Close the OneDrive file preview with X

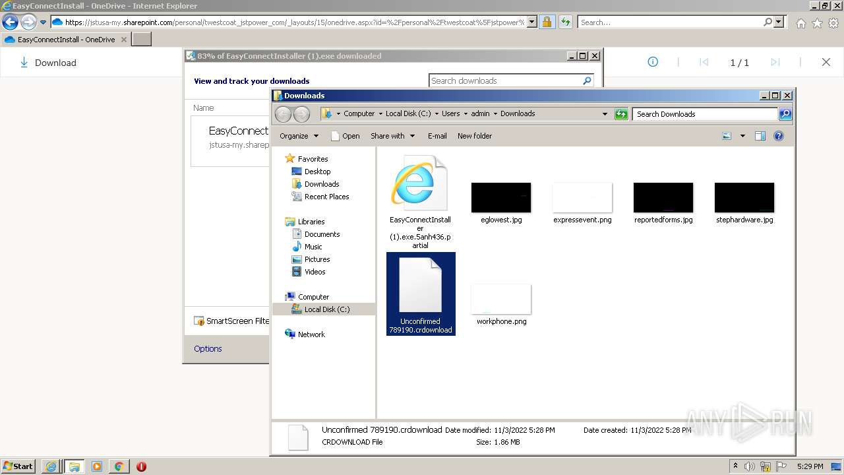[x=826, y=62]
